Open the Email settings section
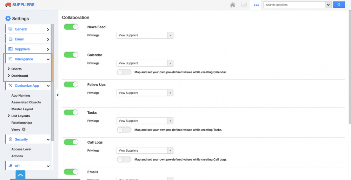This screenshot has width=351, height=180. 28,39
